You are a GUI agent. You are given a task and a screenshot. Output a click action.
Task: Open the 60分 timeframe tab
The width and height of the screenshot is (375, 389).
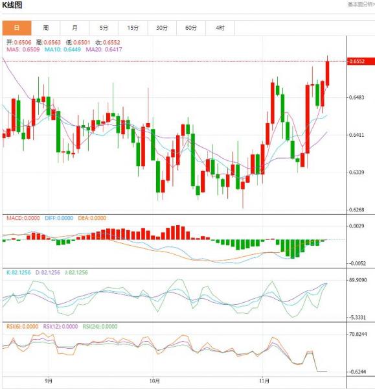[x=191, y=28]
